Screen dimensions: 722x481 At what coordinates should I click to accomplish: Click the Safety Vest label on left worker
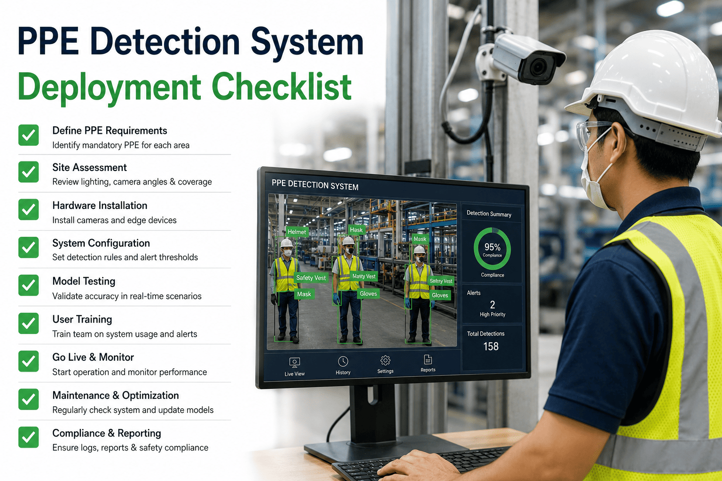point(311,278)
